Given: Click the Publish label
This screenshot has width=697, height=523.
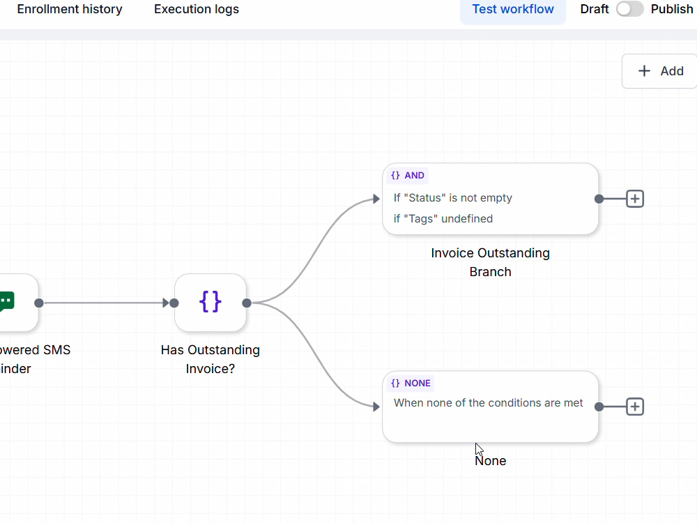Looking at the screenshot, I should pyautogui.click(x=672, y=9).
